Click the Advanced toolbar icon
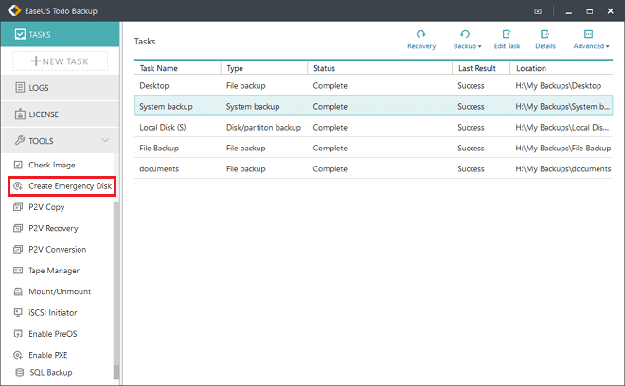The width and height of the screenshot is (625, 386). tap(588, 34)
